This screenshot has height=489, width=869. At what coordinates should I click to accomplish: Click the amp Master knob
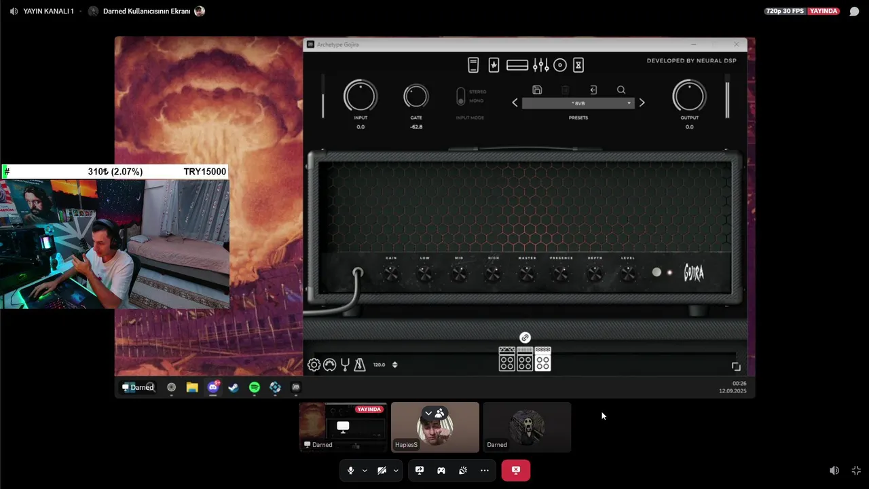[x=527, y=274]
